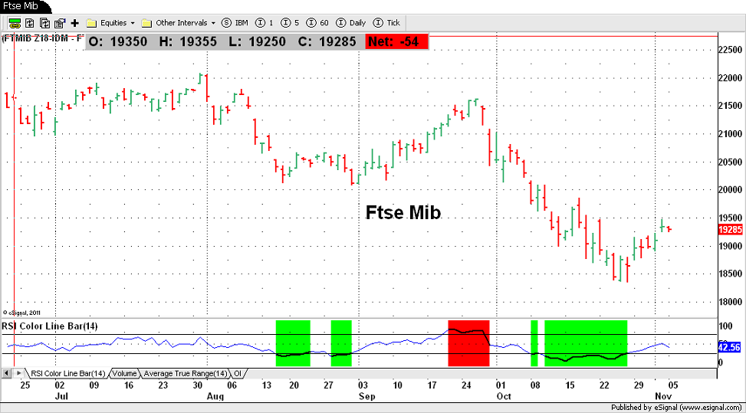Image resolution: width=746 pixels, height=413 pixels.
Task: Switch to the OI study tab
Action: coord(238,374)
